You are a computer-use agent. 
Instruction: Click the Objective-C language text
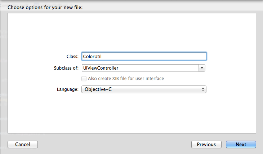pos(98,89)
